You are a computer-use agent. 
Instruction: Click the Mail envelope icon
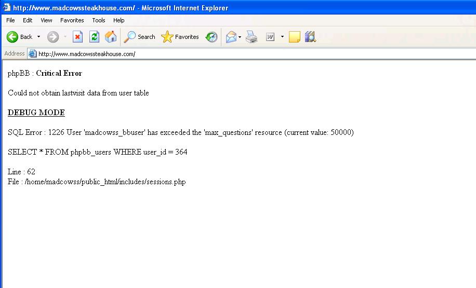coord(231,37)
